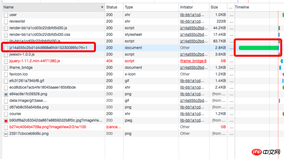Screen dimensions: 284x159
Task: Click the 23317cbcceb9d6c.png file icon
Action: pos(6,133)
